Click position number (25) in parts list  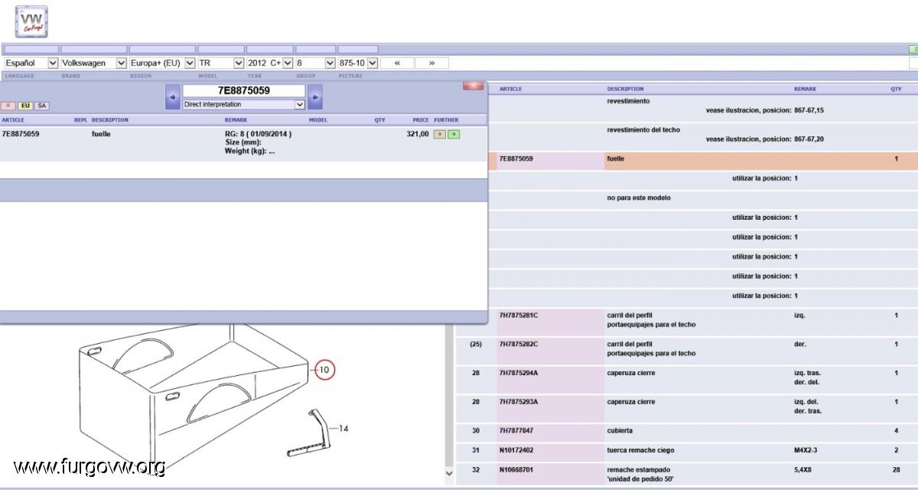click(x=476, y=344)
